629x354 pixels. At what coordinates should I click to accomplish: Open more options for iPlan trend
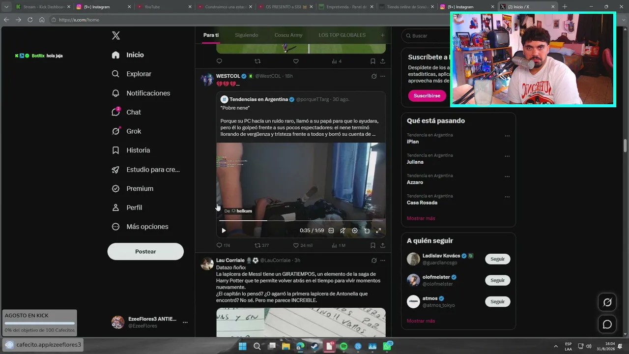[x=507, y=136]
